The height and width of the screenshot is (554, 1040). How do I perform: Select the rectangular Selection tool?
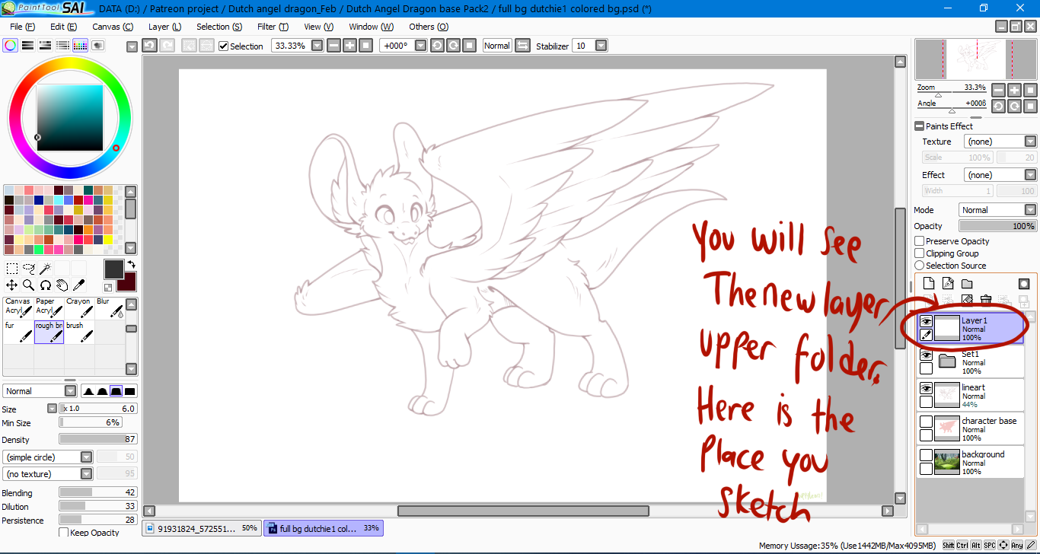point(12,269)
